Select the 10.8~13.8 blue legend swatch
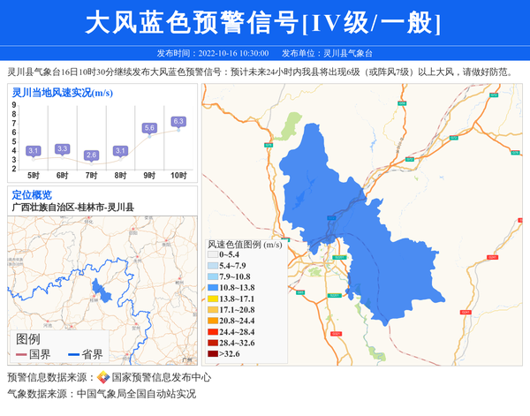This screenshot has width=530, height=416. tap(212, 288)
